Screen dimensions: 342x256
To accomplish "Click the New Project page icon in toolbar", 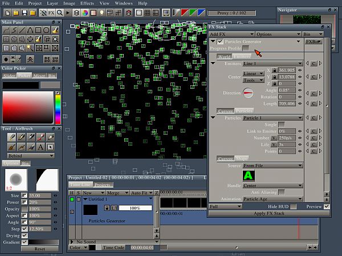I will click(7, 13).
